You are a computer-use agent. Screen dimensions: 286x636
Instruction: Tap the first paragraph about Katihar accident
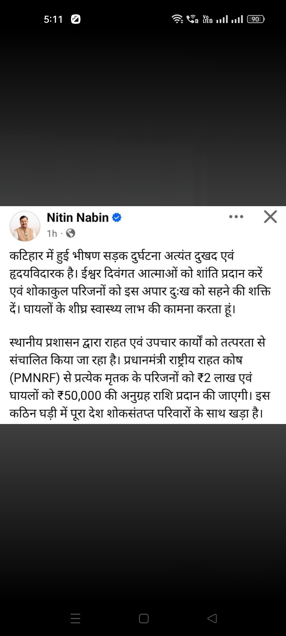point(140,282)
